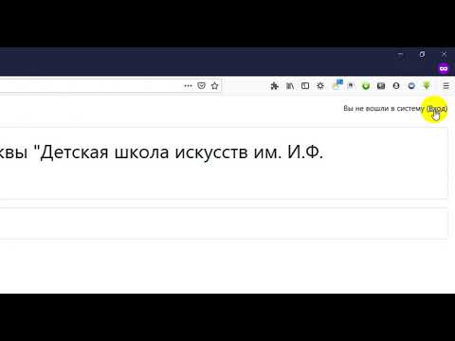Open Firefox Library icon
This screenshot has width=455, height=341.
click(290, 86)
